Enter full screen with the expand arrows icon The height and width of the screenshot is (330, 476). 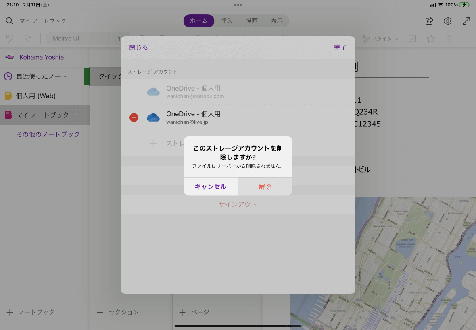click(x=467, y=21)
